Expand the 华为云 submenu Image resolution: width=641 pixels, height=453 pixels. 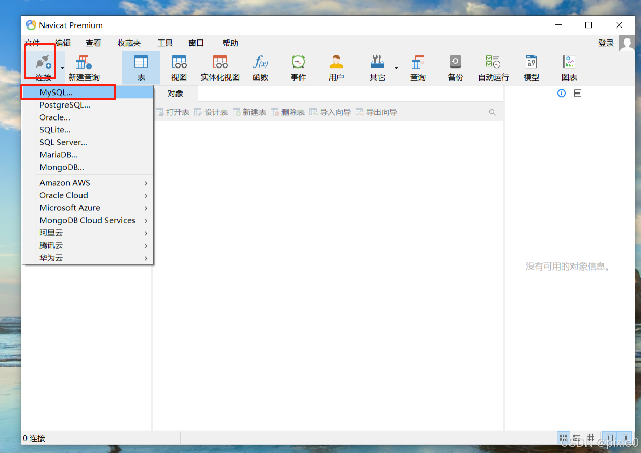coord(88,258)
